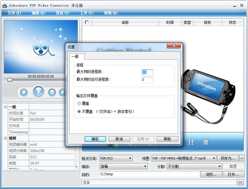The height and width of the screenshot is (189, 248).
Task: Click the question mark button by status bar
Action: click(x=241, y=182)
